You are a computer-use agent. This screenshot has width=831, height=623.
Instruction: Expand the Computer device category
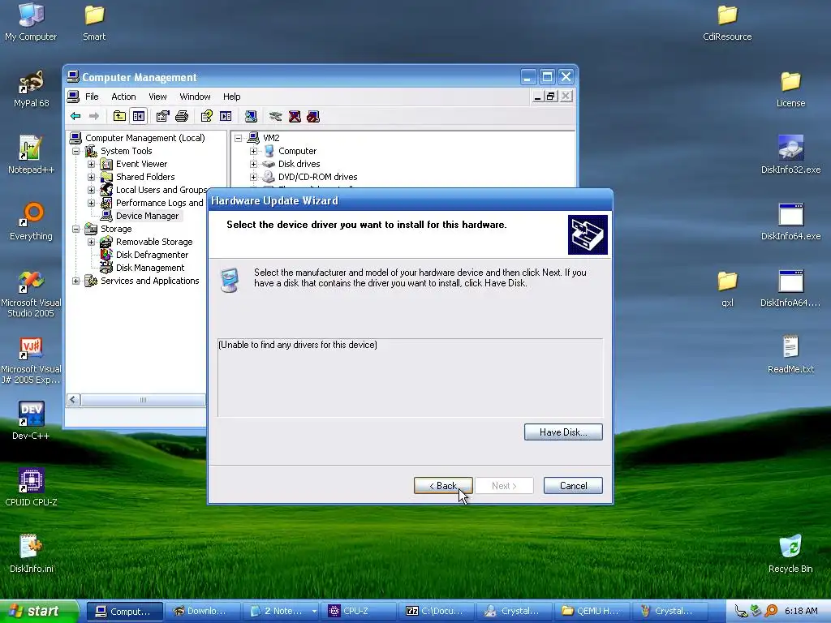(x=253, y=151)
